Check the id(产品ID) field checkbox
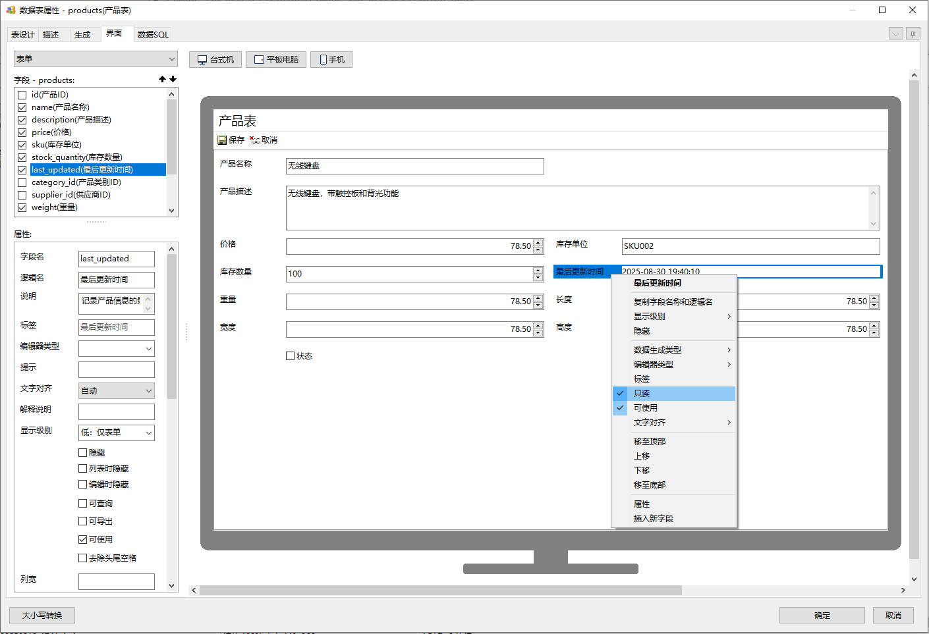Viewport: 929px width, 634px height. point(22,95)
